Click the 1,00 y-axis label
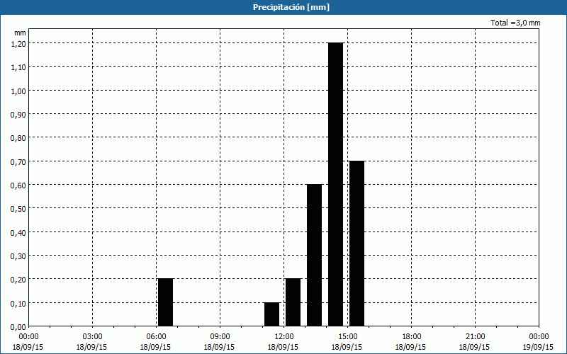Viewport: 567px width, 354px height. (18, 91)
